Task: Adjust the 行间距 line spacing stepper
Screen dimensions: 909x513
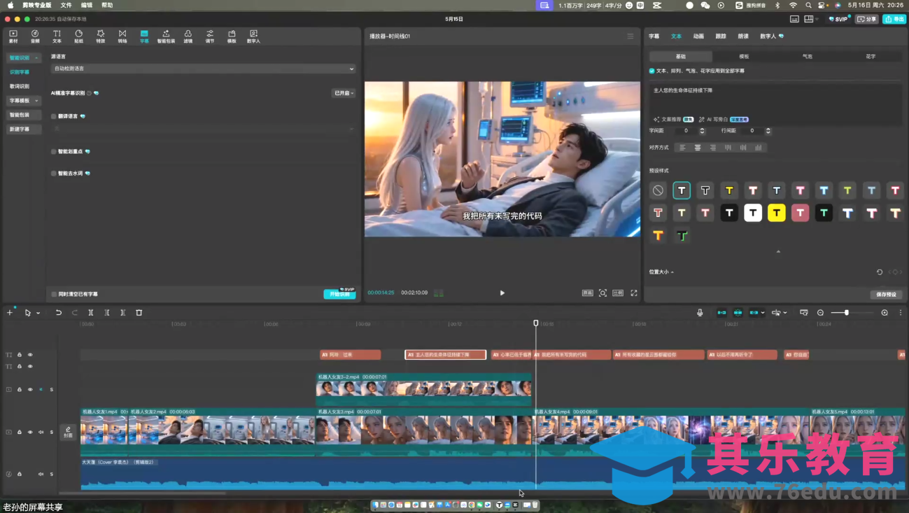Action: coord(768,131)
